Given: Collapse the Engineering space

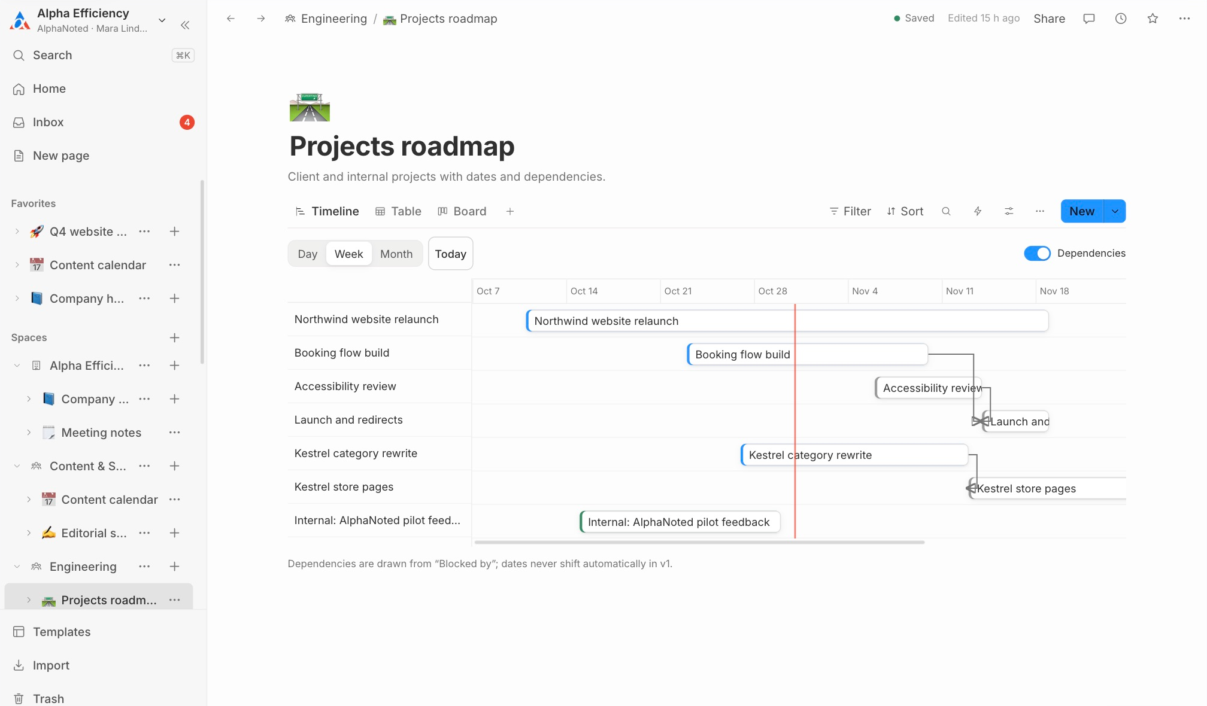Looking at the screenshot, I should [17, 567].
